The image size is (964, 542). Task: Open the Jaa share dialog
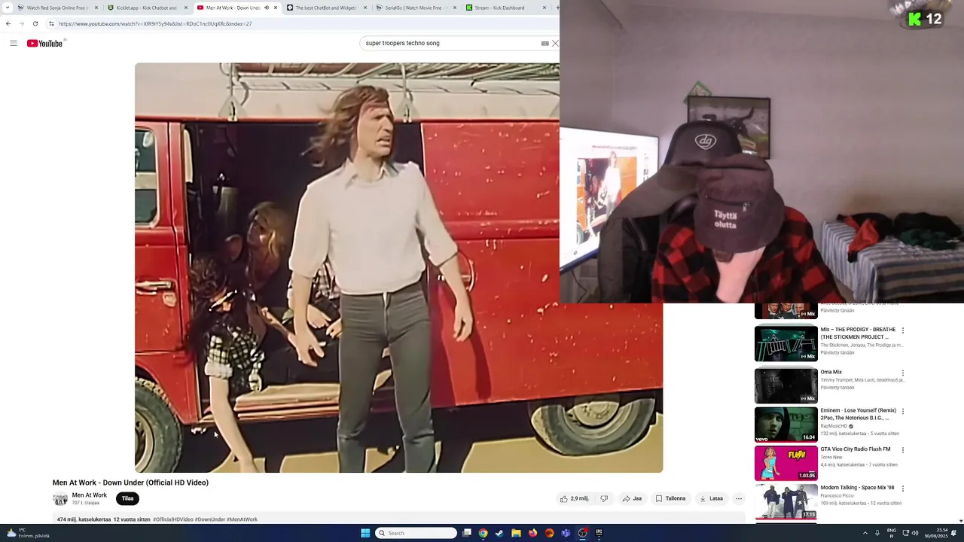tap(632, 498)
